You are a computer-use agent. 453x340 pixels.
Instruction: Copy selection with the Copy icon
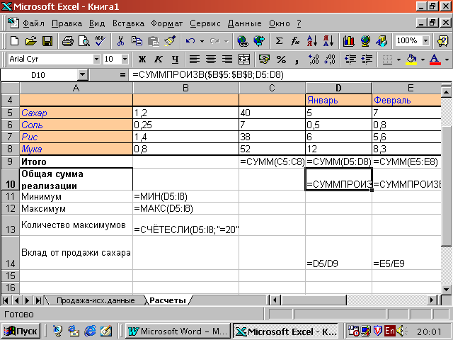[137, 41]
